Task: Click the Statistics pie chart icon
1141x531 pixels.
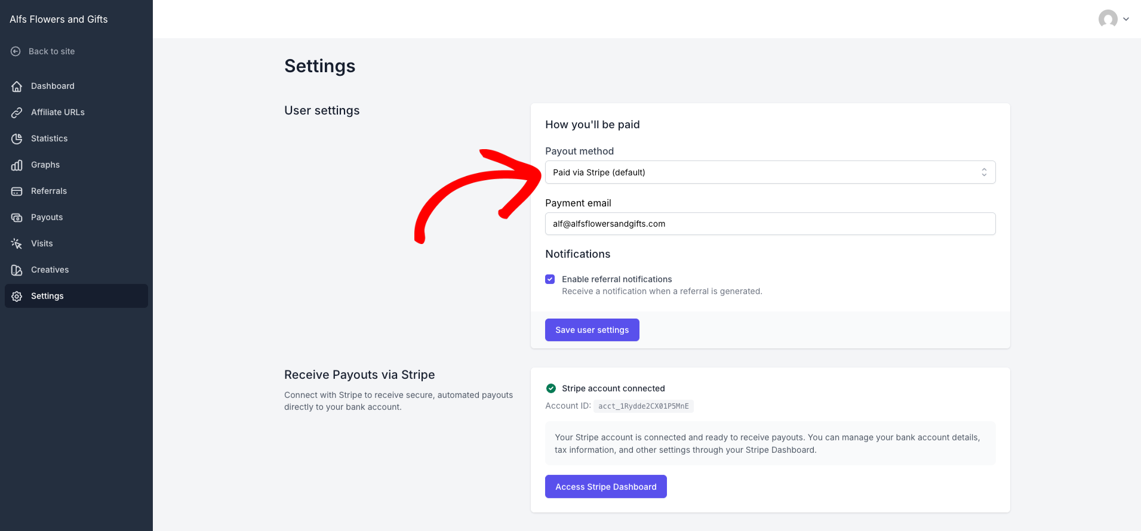Action: tap(17, 138)
